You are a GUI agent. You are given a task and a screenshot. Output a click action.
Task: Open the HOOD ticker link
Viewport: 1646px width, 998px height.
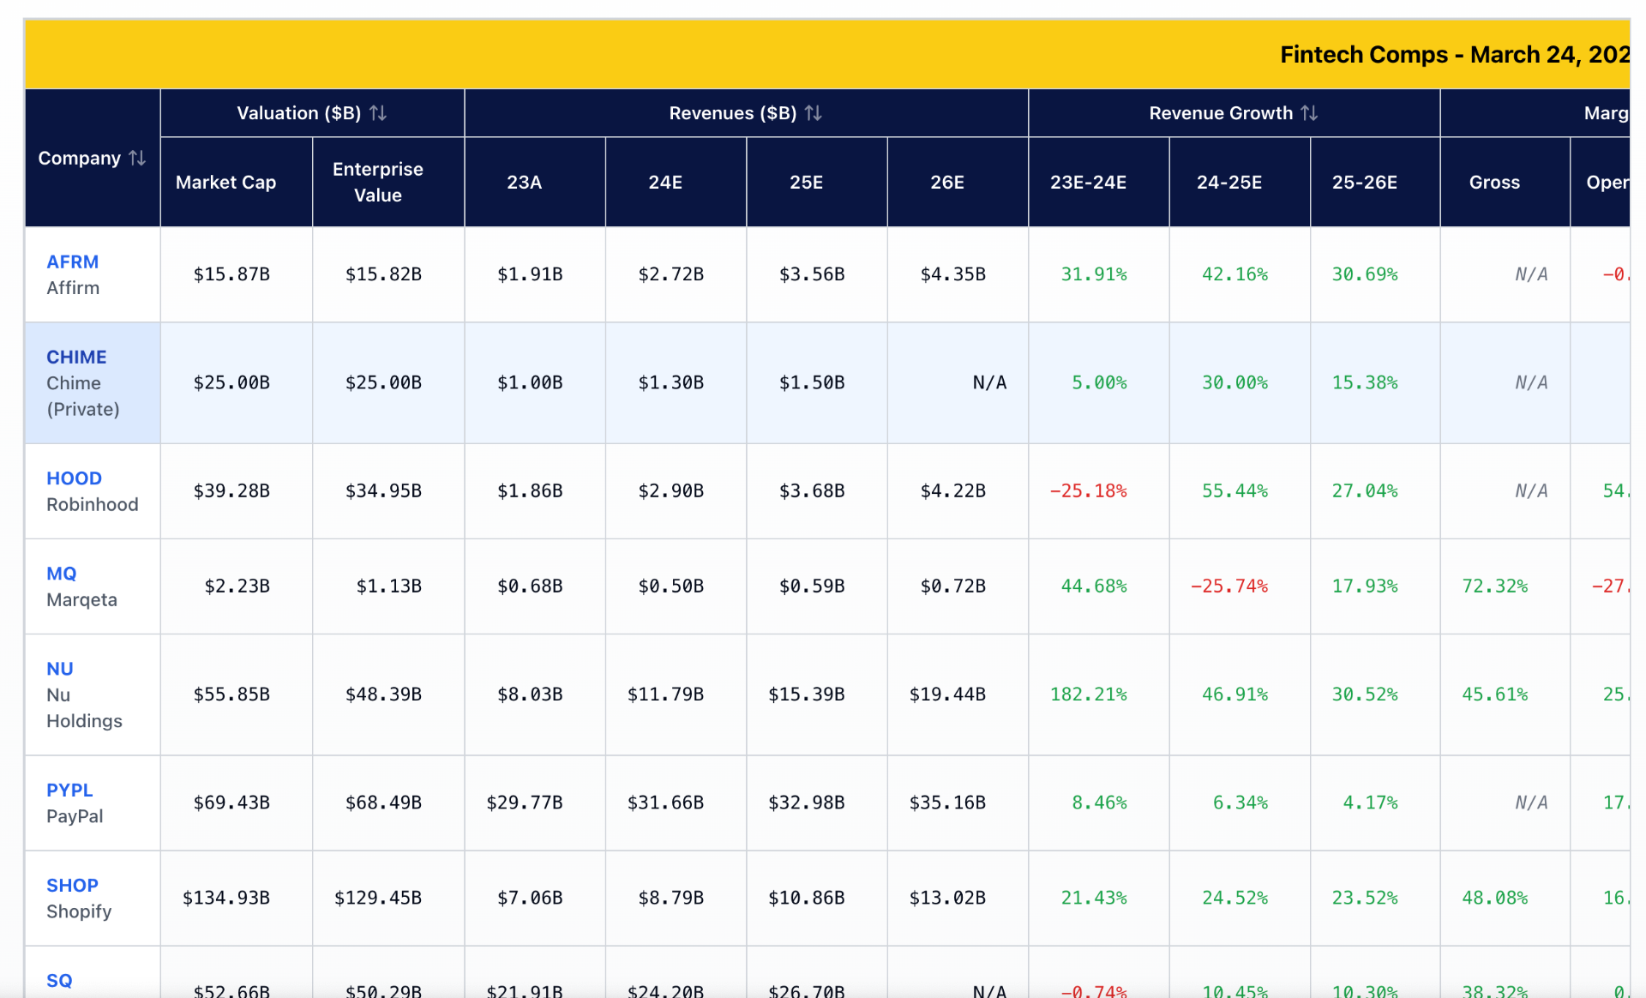[74, 478]
